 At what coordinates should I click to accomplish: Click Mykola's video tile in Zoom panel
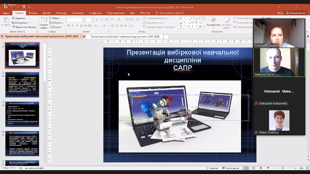tap(279, 62)
